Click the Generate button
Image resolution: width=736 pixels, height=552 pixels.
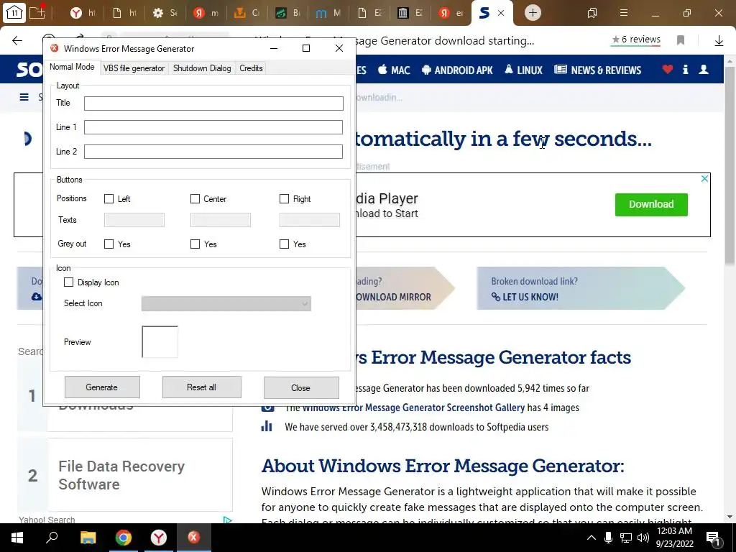point(102,387)
